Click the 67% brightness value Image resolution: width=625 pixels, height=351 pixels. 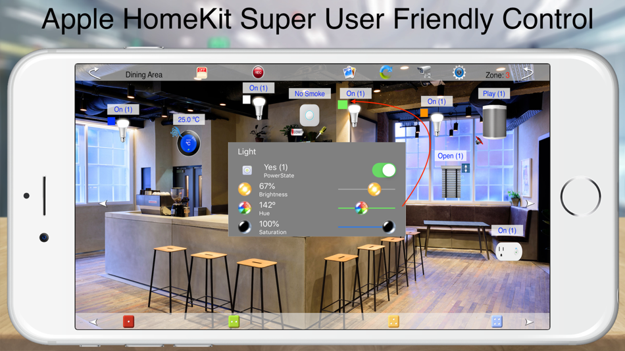coord(267,186)
